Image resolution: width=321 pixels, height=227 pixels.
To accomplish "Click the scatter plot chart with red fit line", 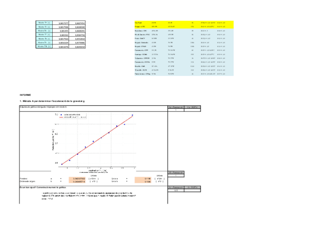I will (x=97, y=141).
